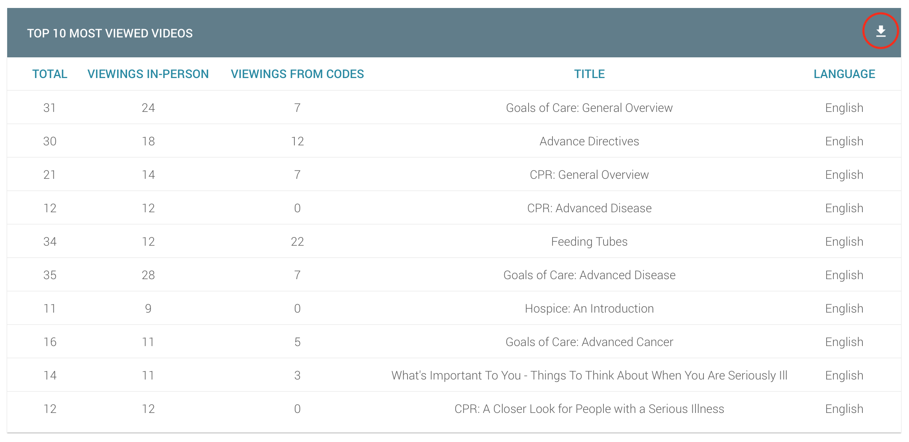Click the TOP 10 MOST VIEWED VIDEOS heading
Image resolution: width=909 pixels, height=442 pixels.
click(x=110, y=33)
